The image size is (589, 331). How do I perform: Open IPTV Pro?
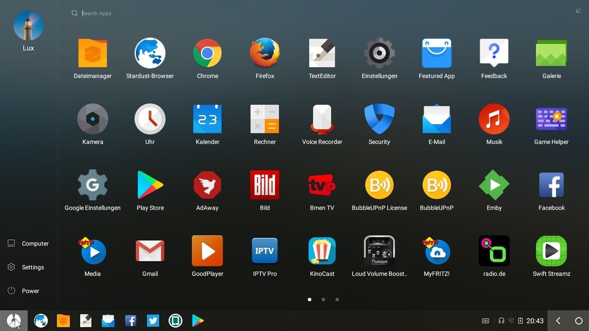click(265, 251)
